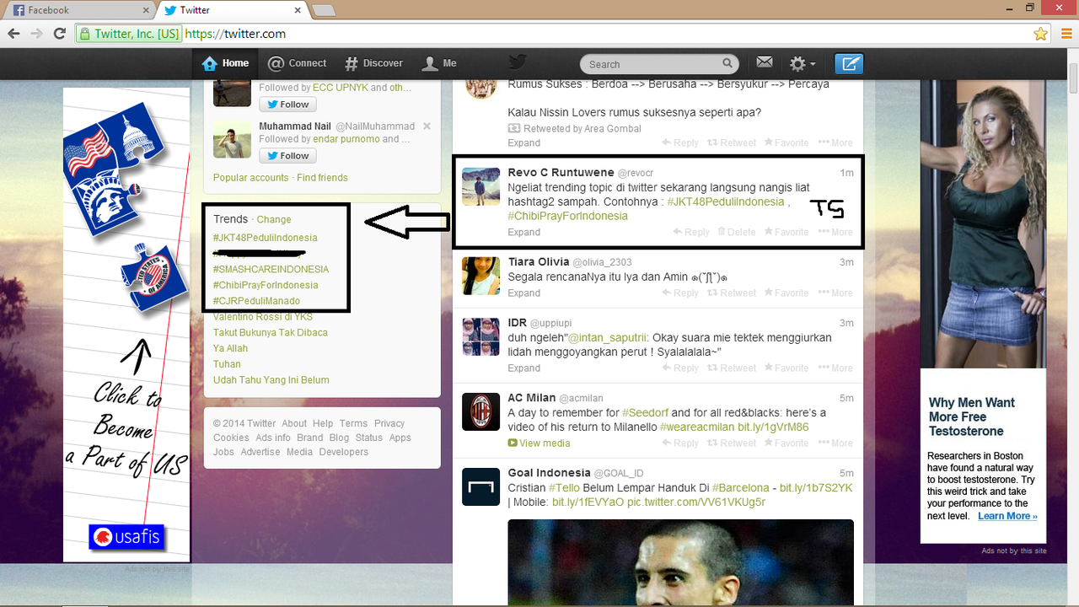
Task: Retweet the IDR tweet
Action: (732, 368)
